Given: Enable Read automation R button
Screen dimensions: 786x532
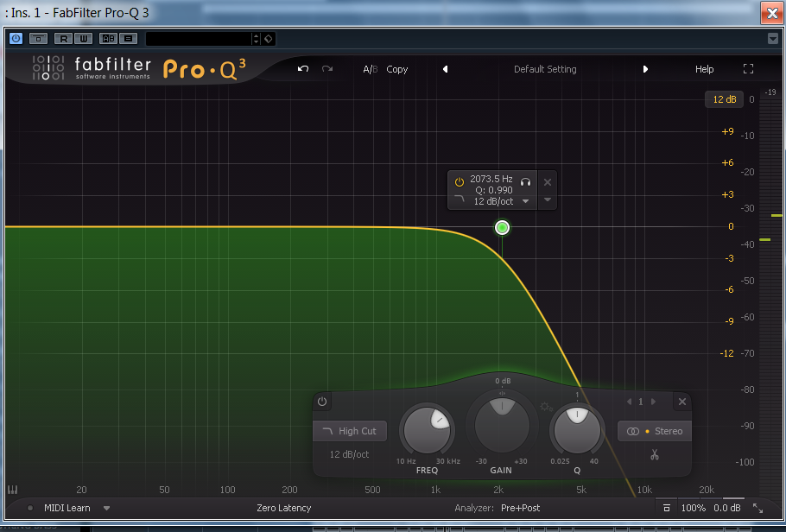Looking at the screenshot, I should (63, 38).
